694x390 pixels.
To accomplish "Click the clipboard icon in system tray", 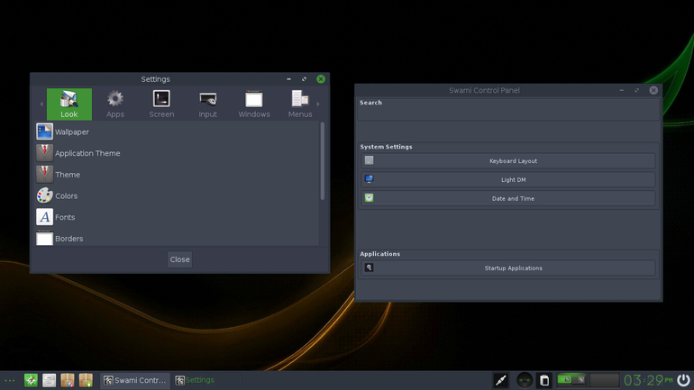I will [x=544, y=380].
